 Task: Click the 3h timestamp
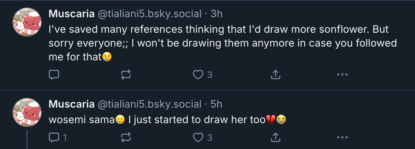tap(216, 14)
